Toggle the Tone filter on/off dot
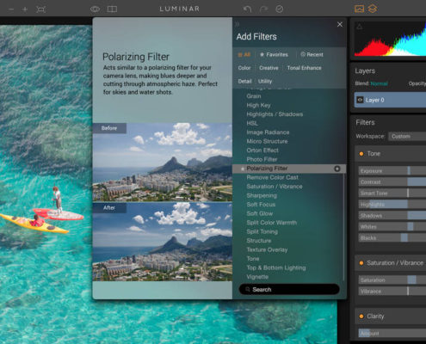This screenshot has height=344, width=426. [361, 154]
